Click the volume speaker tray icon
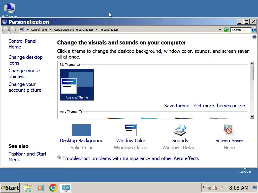 click(x=221, y=188)
